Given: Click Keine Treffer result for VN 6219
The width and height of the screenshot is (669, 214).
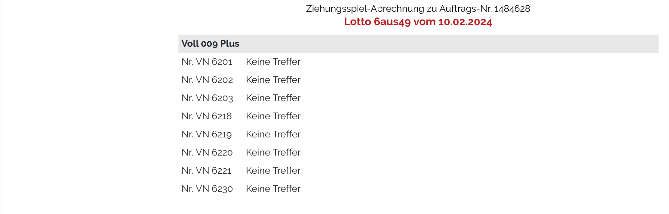Looking at the screenshot, I should coord(273,134).
